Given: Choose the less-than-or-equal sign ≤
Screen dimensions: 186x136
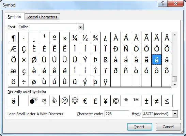Looking at the screenshot, I should [167, 101].
